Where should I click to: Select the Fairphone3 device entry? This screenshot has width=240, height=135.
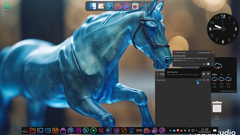coord(183,80)
